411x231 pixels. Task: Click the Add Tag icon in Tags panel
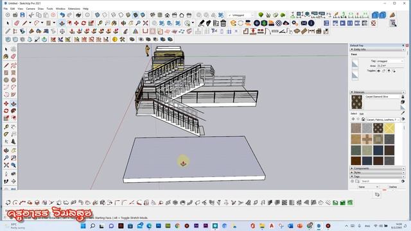point(353,181)
